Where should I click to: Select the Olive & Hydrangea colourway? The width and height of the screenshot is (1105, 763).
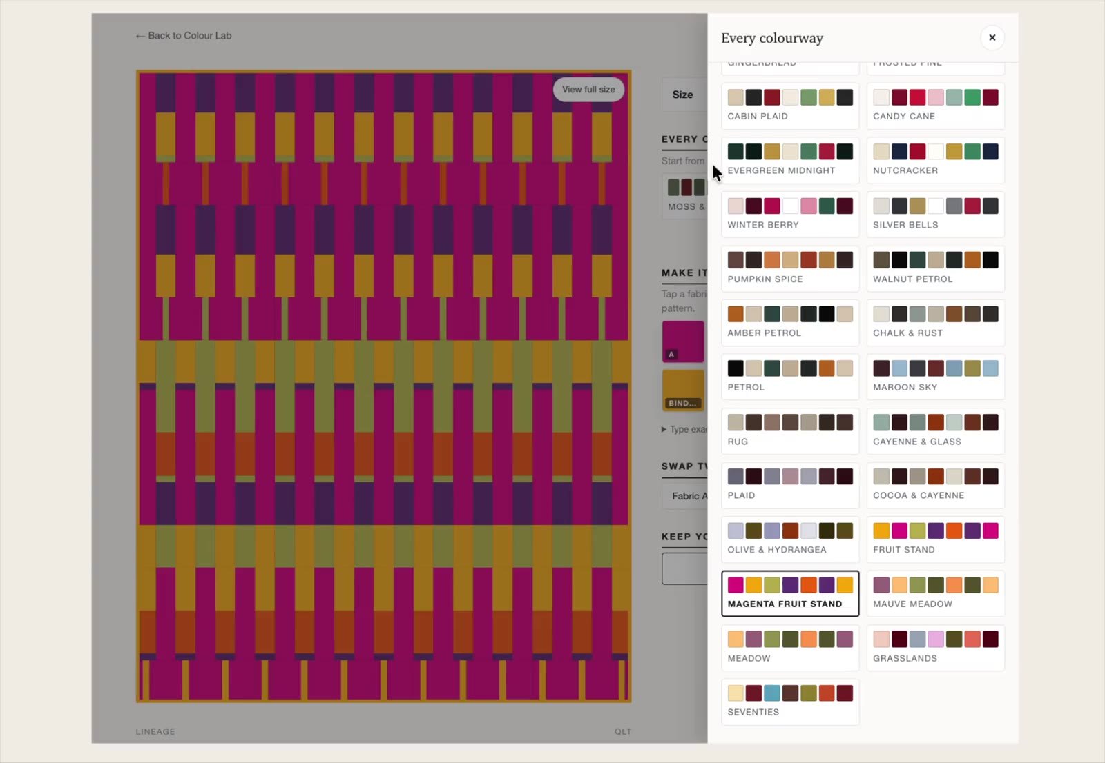click(x=790, y=539)
